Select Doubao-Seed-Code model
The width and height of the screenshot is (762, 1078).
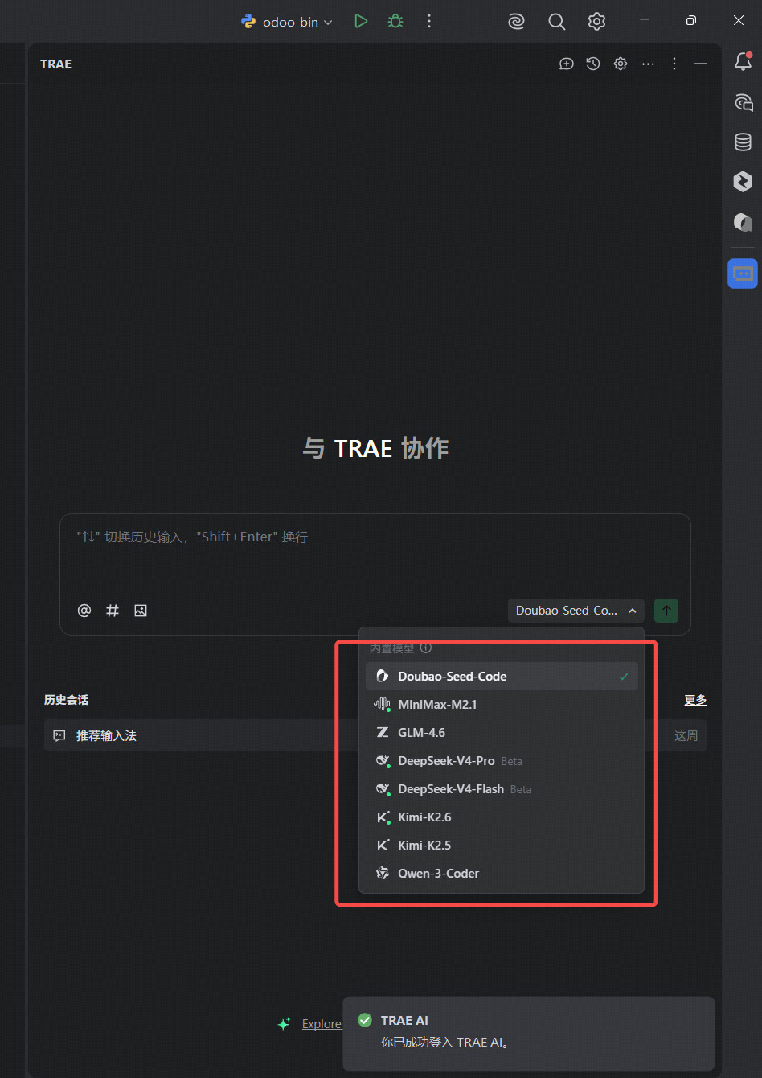coord(502,677)
